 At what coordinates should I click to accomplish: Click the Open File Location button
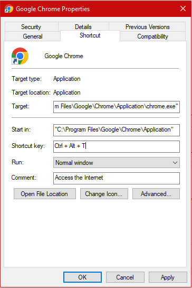(x=45, y=194)
